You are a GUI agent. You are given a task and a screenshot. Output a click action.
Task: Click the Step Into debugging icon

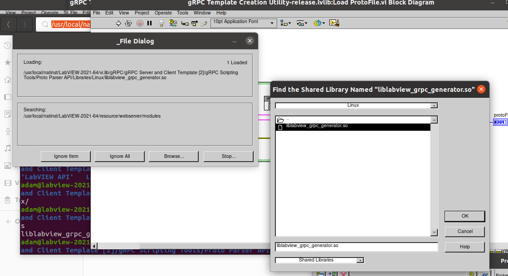click(x=184, y=23)
